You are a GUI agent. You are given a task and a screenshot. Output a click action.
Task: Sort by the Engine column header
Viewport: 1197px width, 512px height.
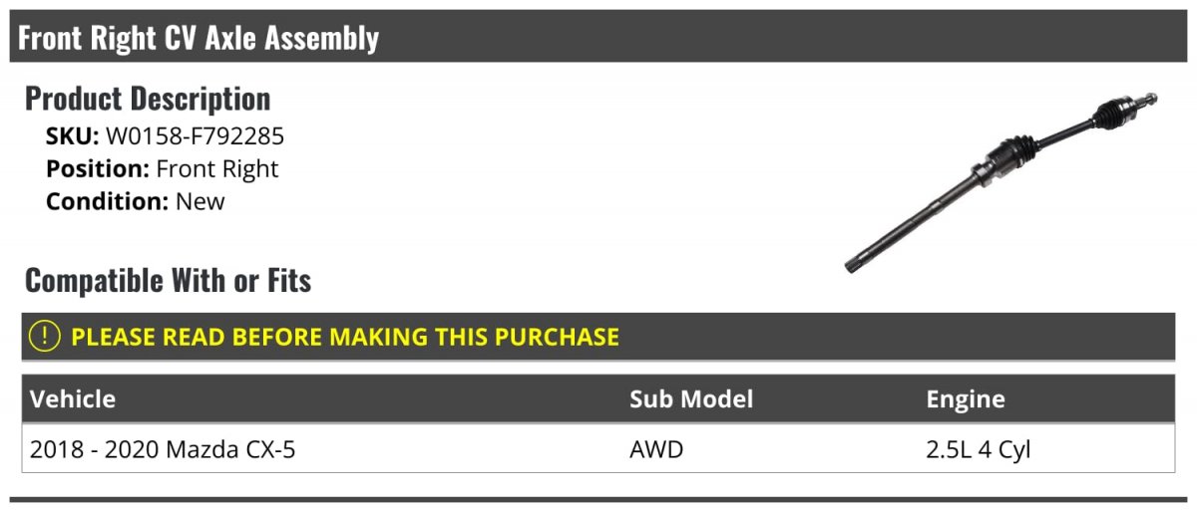click(965, 399)
